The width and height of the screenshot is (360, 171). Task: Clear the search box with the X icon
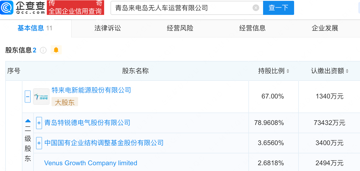point(256,8)
